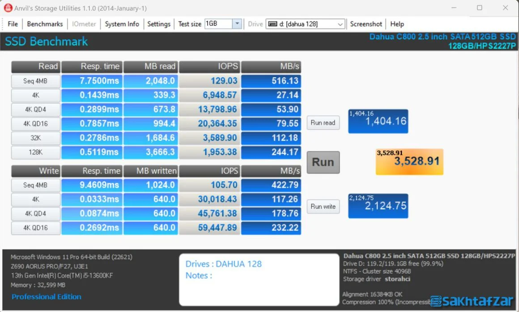Minimize the Anvil's Storage Utilities window

[x=454, y=8]
